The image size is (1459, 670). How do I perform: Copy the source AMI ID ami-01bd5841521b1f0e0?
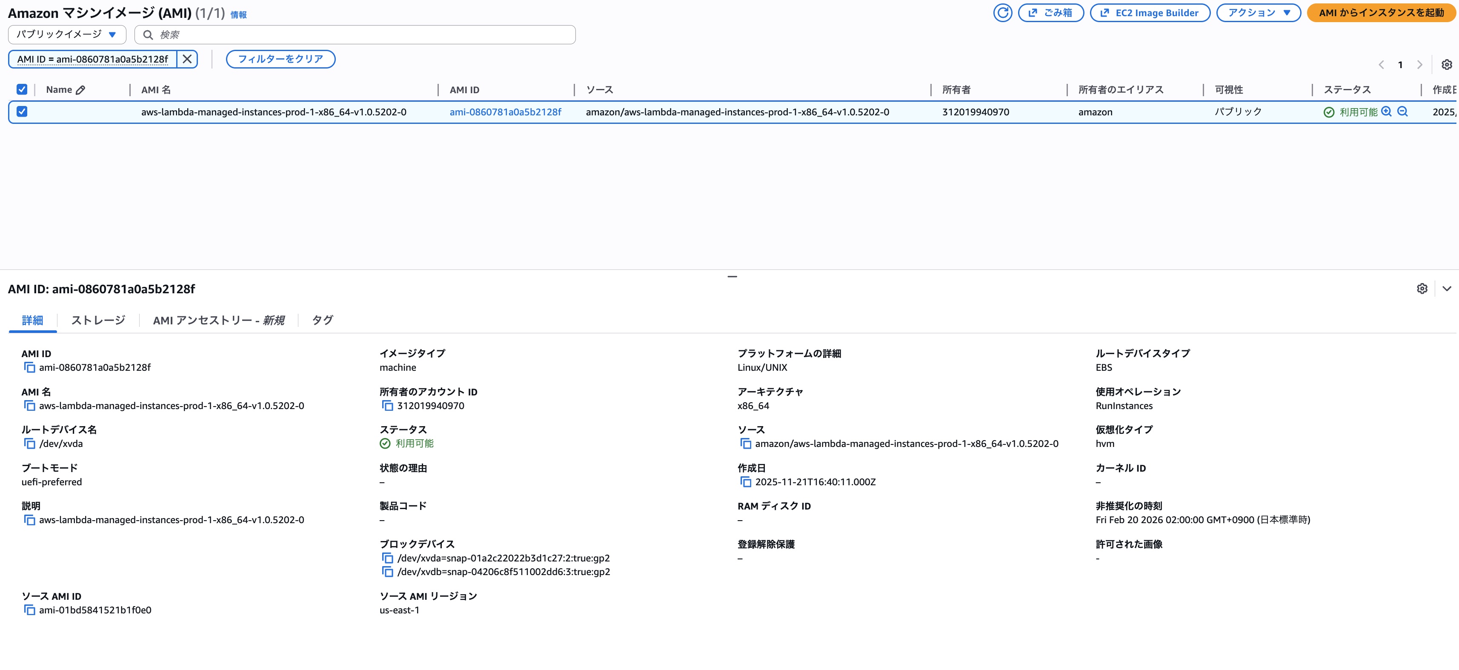click(29, 610)
